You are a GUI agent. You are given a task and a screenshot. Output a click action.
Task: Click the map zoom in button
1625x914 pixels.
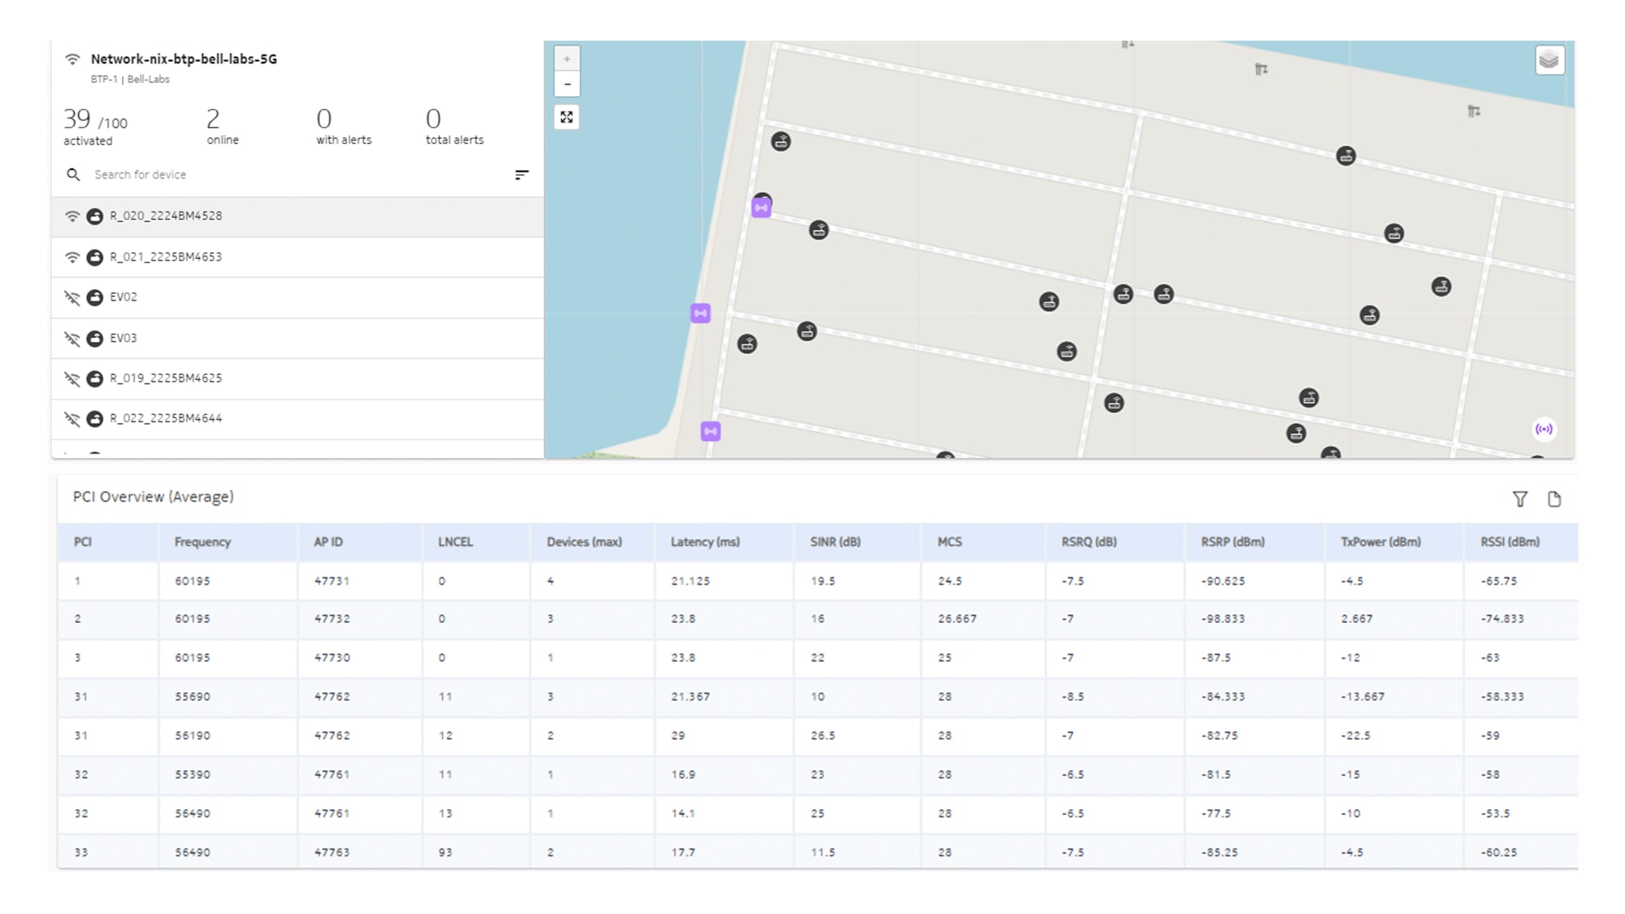click(567, 58)
